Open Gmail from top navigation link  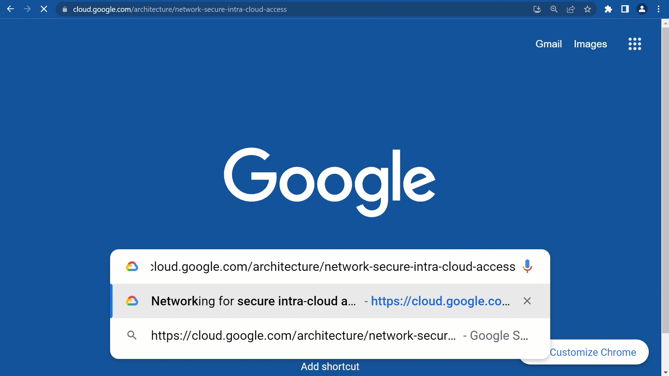coord(548,44)
